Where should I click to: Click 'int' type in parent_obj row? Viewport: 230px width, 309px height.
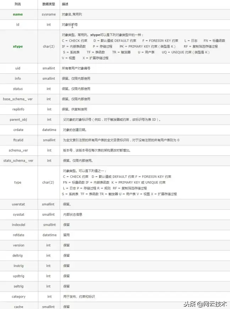[49, 120]
